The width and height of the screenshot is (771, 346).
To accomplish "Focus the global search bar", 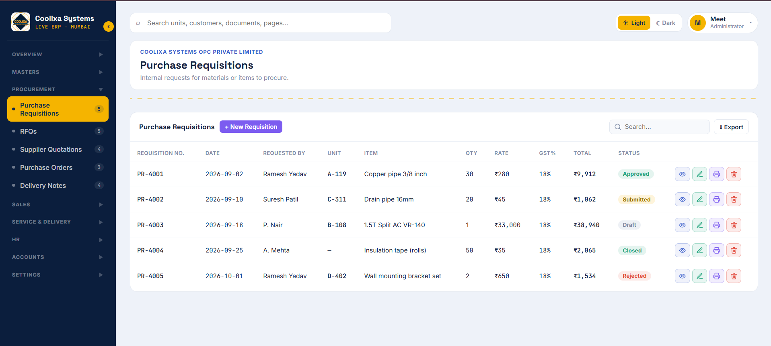I will pyautogui.click(x=261, y=23).
